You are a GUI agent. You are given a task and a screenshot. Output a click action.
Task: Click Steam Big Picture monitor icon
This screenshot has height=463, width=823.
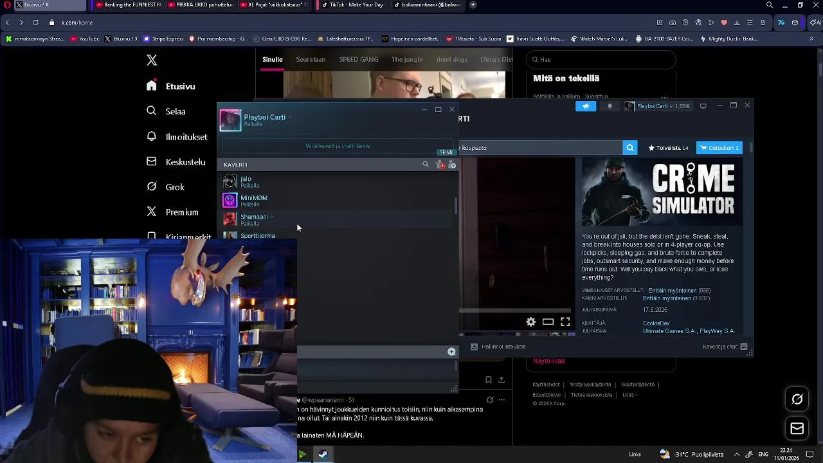(703, 106)
